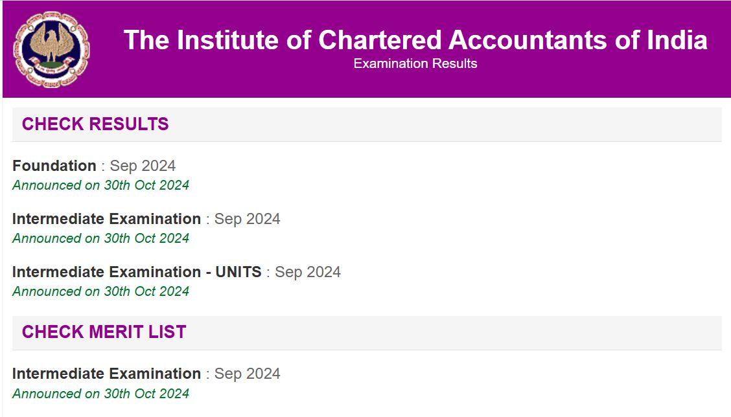Click the ICAI emblem logo
The image size is (731, 417).
pyautogui.click(x=52, y=49)
